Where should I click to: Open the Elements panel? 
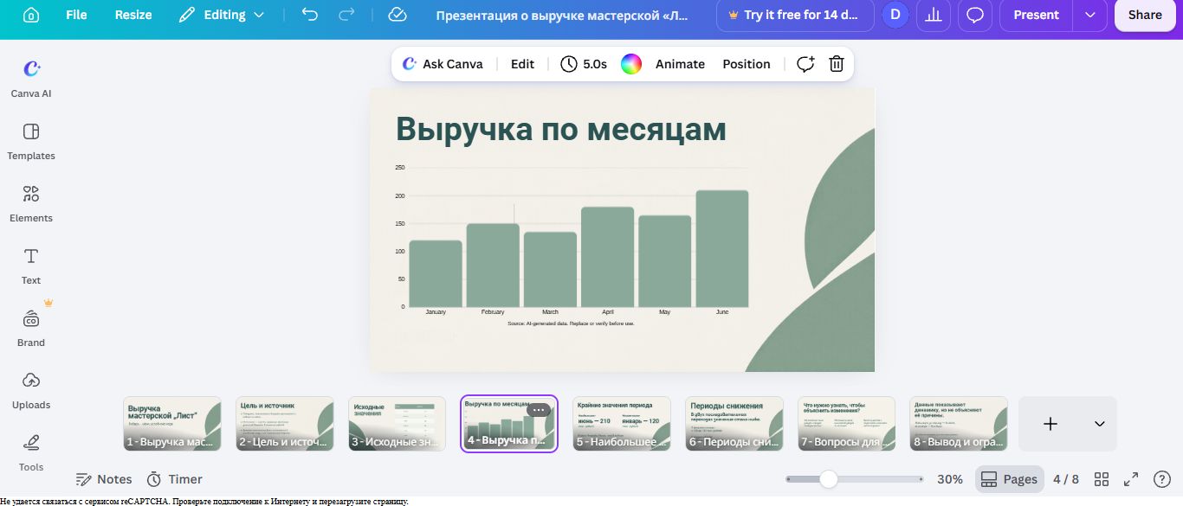(31, 203)
